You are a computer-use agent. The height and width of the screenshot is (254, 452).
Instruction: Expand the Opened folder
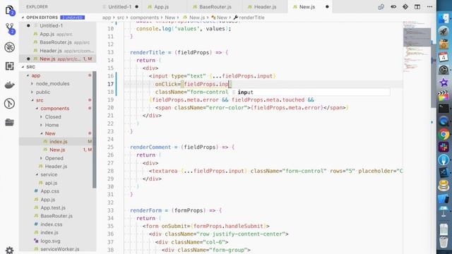(x=54, y=158)
